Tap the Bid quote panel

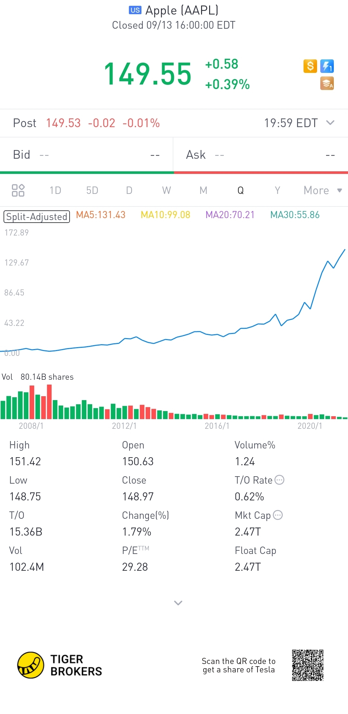pos(86,155)
